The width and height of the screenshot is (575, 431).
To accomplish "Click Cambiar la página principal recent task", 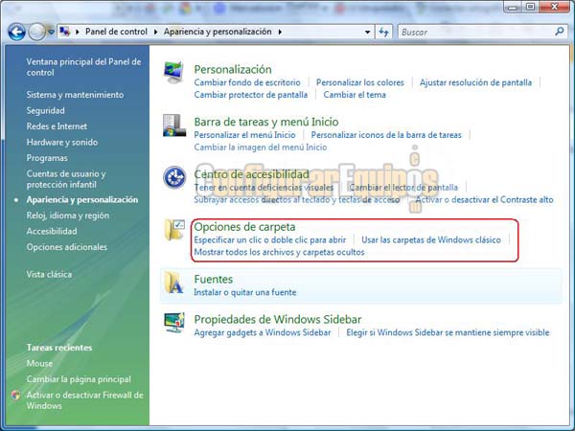I will tap(79, 379).
